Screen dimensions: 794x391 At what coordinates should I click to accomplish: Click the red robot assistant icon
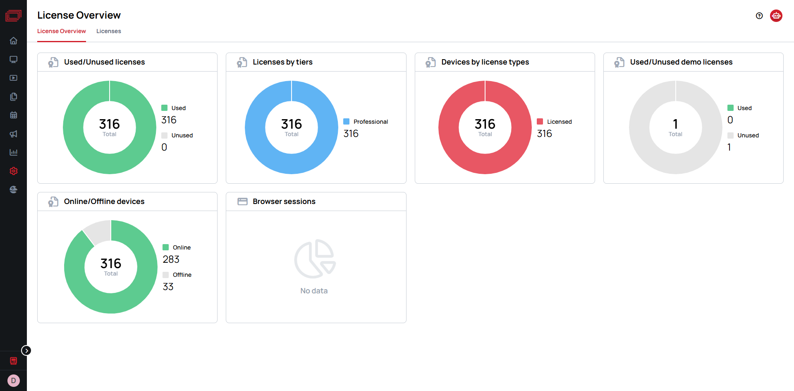click(x=776, y=16)
